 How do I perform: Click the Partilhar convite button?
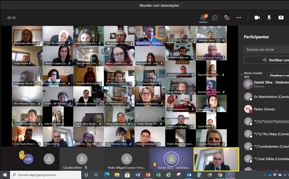click(266, 60)
